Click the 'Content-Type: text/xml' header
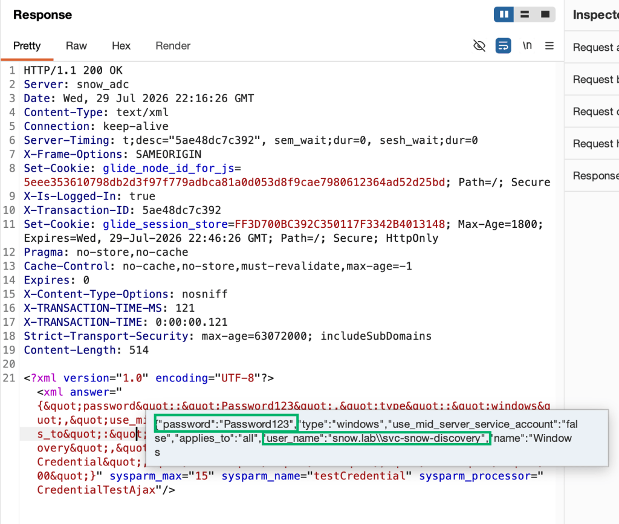619x524 pixels. click(96, 112)
